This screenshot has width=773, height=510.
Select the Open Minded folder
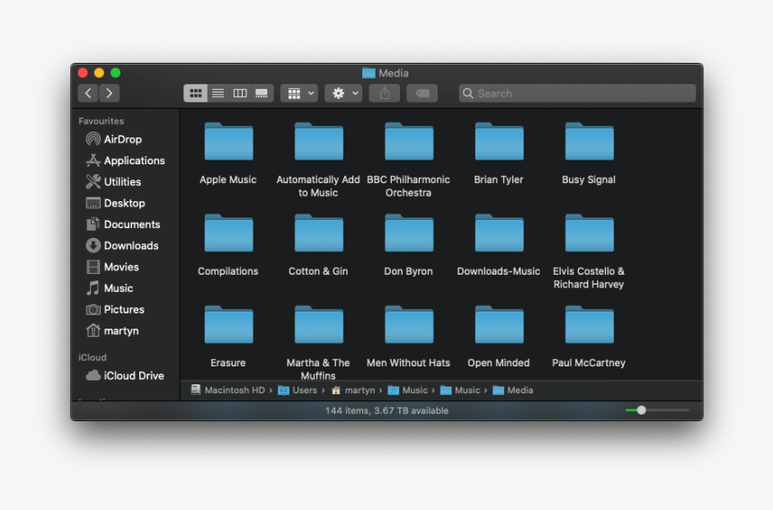click(x=499, y=325)
